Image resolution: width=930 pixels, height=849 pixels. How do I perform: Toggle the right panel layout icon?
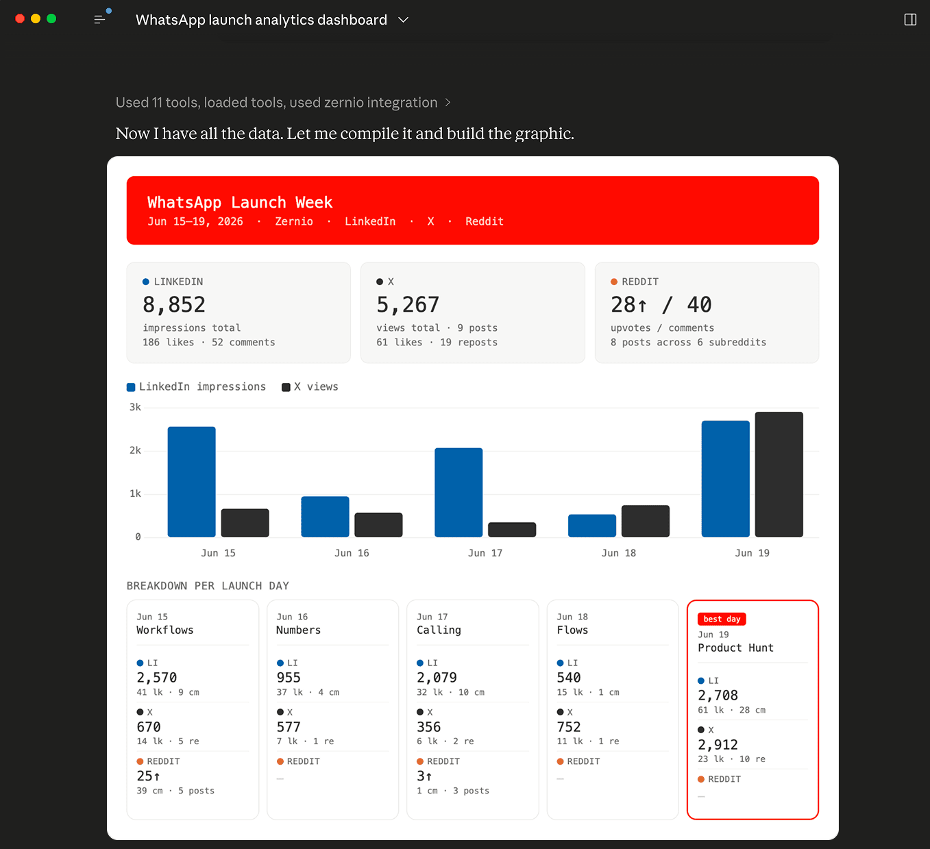[x=910, y=20]
